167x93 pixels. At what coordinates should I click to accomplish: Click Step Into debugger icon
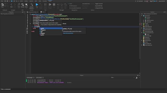point(58,5)
